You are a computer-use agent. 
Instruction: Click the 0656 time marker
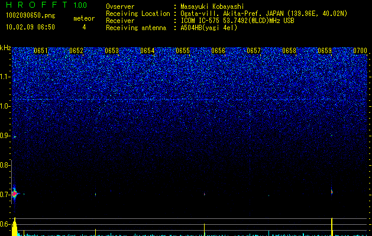pyautogui.click(x=218, y=51)
